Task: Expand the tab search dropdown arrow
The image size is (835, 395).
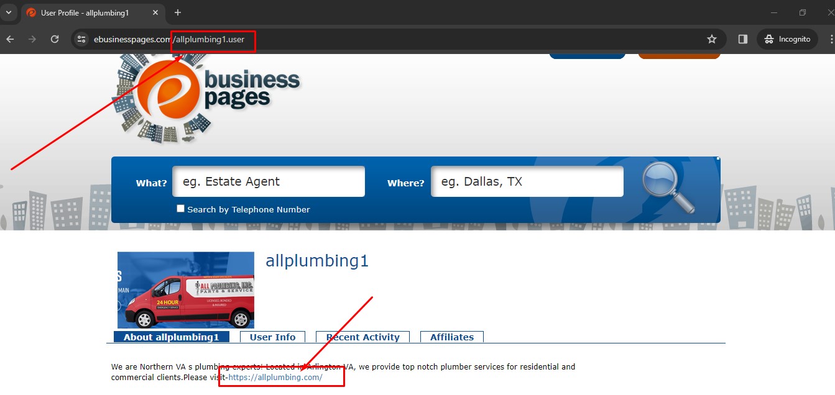Action: [8, 12]
